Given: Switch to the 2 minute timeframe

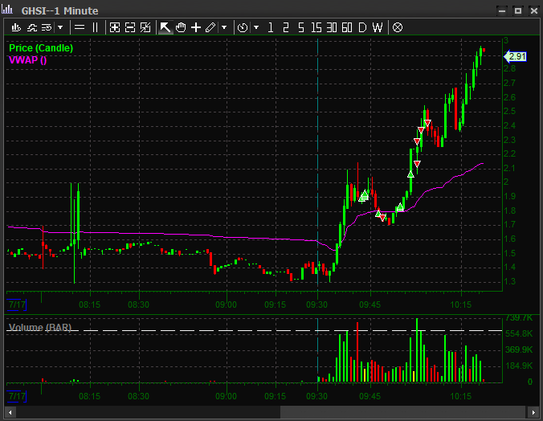Looking at the screenshot, I should pyautogui.click(x=286, y=27).
